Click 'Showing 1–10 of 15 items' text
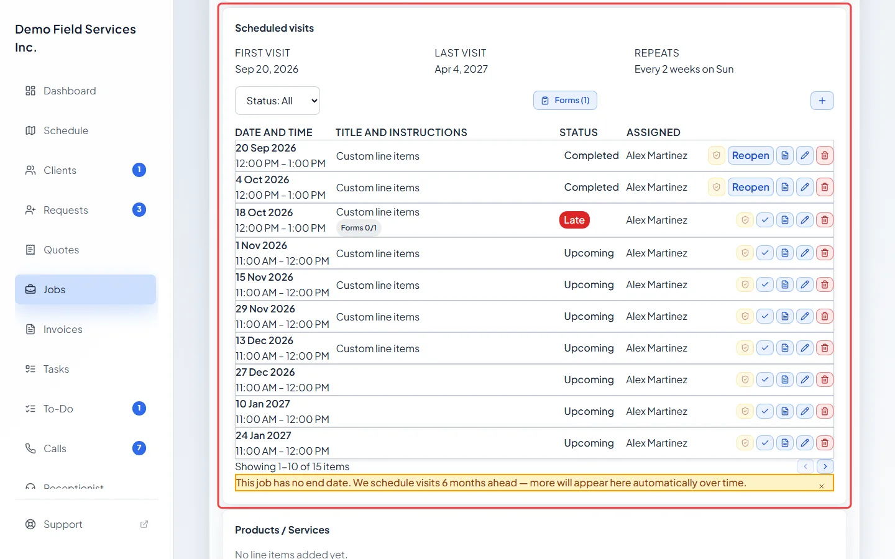This screenshot has height=559, width=895. click(x=292, y=466)
